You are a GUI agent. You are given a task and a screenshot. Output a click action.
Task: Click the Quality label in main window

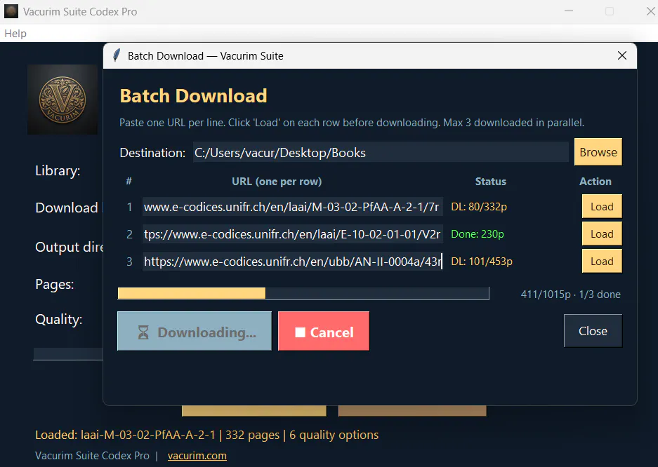(59, 320)
